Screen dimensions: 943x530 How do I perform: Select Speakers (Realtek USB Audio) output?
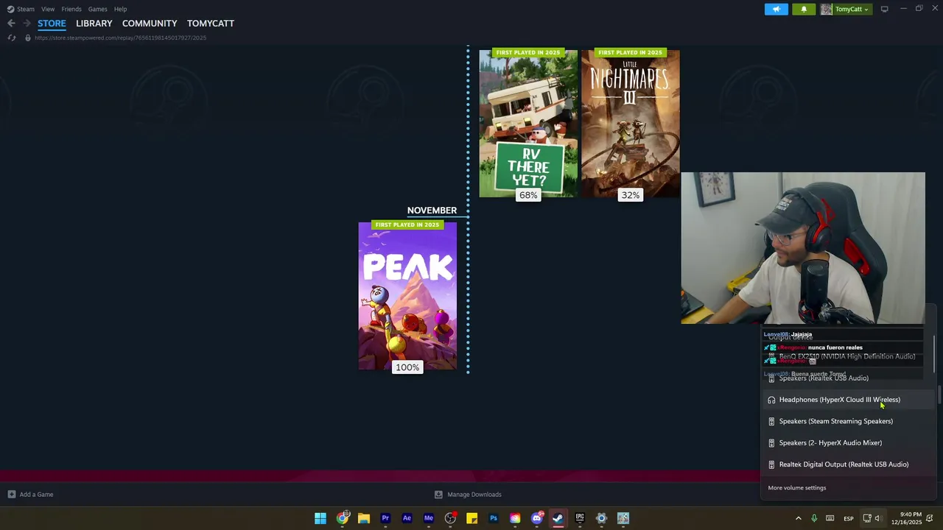846,378
